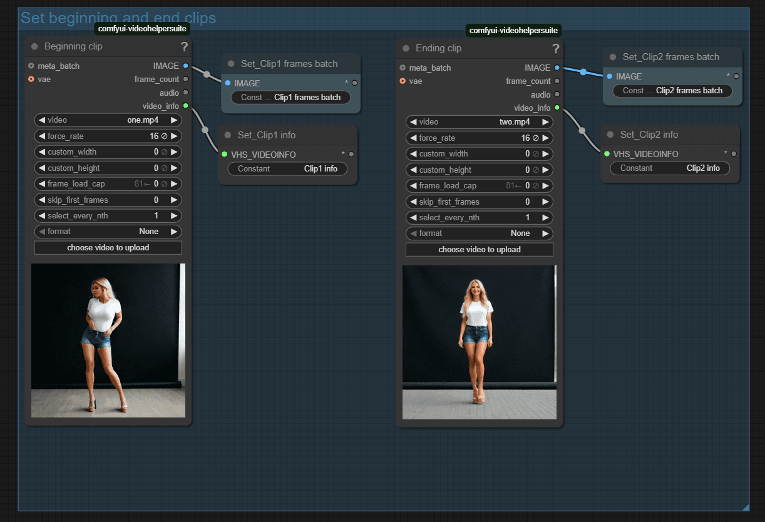Collapse the Set_Clip2 info node
765x522 pixels.
click(610, 135)
